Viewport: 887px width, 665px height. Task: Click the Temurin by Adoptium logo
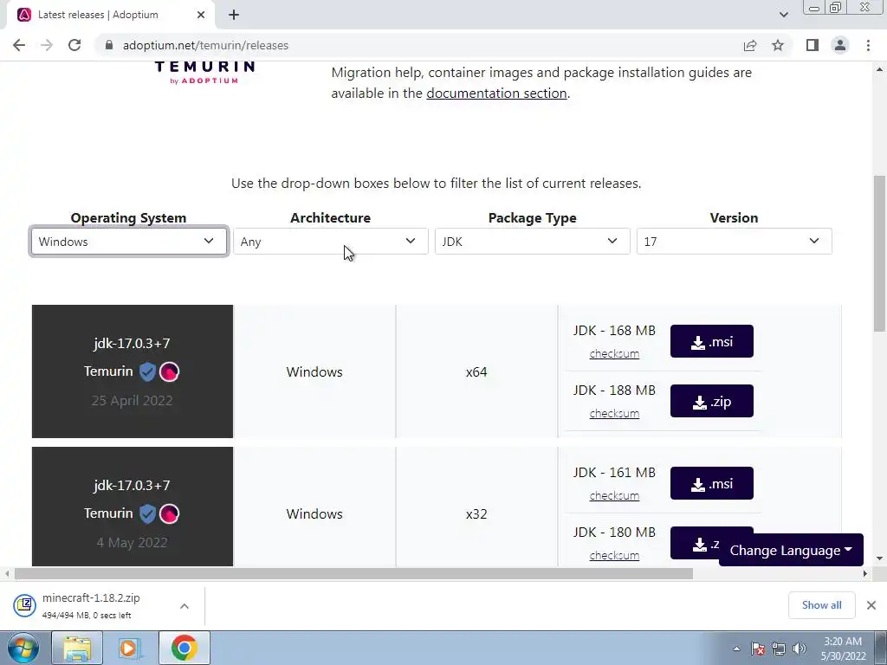point(204,73)
